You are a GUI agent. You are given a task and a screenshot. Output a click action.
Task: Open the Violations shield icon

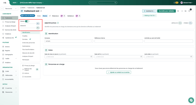click(3, 34)
